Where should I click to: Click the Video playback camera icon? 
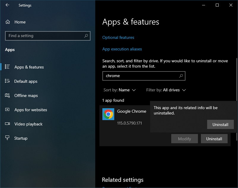click(x=7, y=124)
